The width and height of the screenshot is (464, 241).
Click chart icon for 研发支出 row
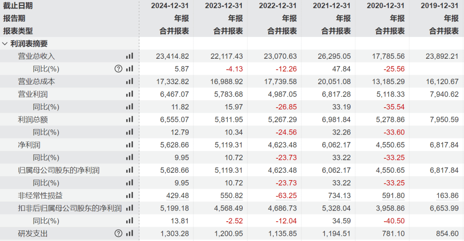(129, 234)
